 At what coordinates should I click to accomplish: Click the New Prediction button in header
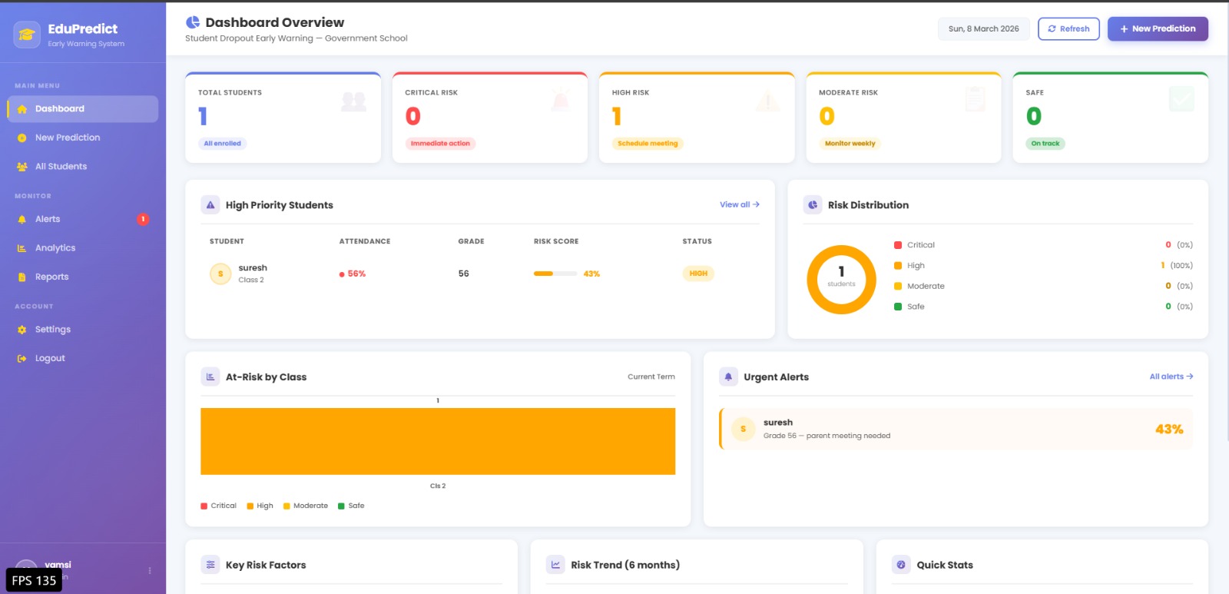(x=1158, y=28)
